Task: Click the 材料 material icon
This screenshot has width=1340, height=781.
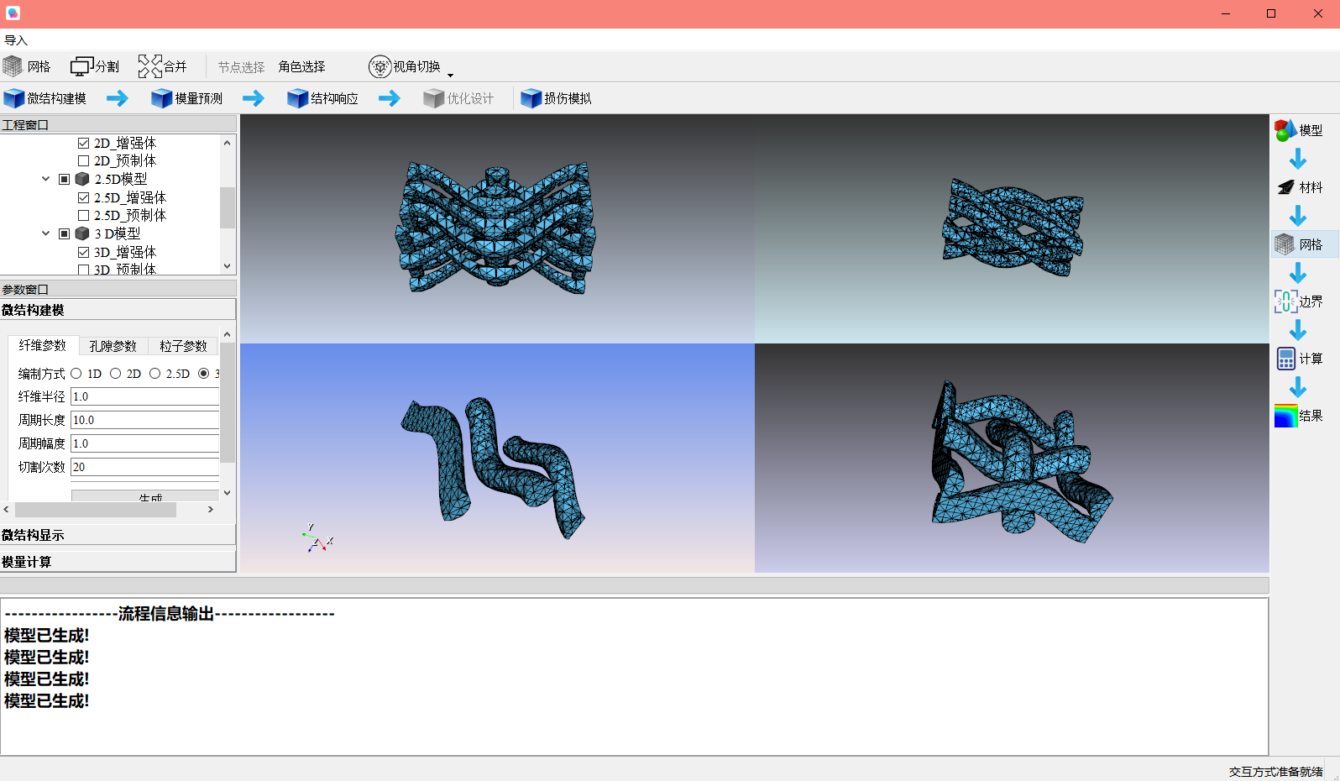Action: (1285, 187)
